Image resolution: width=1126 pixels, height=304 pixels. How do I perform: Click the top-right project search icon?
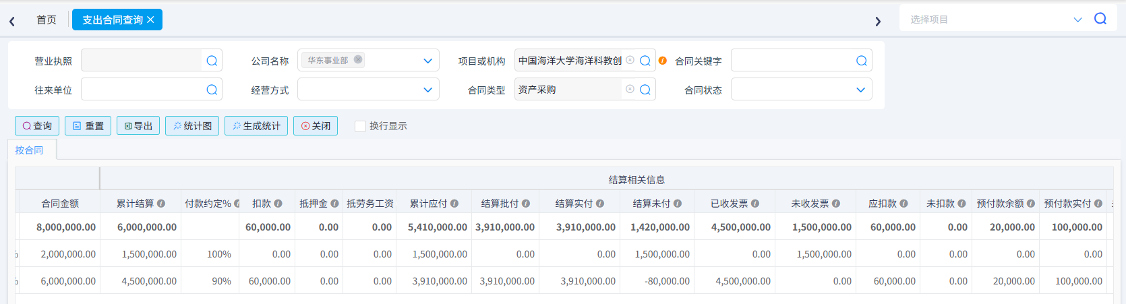1100,19
